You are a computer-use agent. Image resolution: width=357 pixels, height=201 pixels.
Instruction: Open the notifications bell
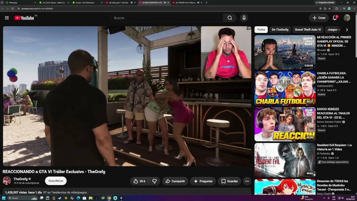pos(335,18)
